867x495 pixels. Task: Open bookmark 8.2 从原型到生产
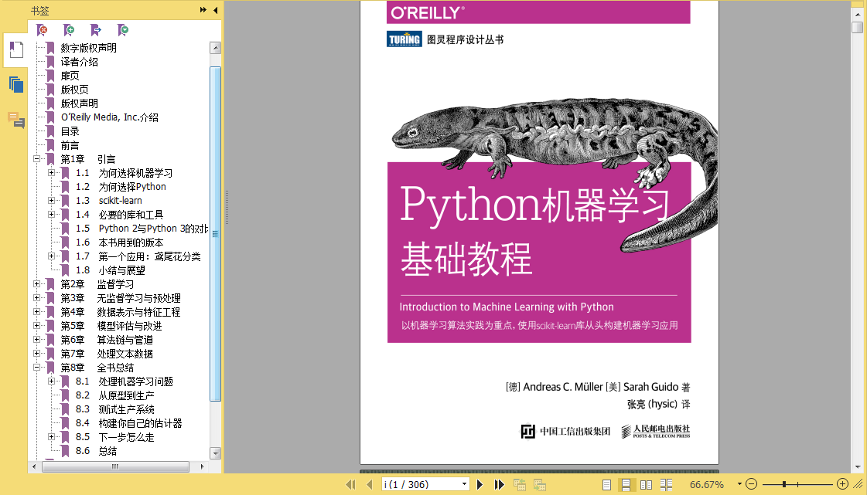(x=115, y=395)
